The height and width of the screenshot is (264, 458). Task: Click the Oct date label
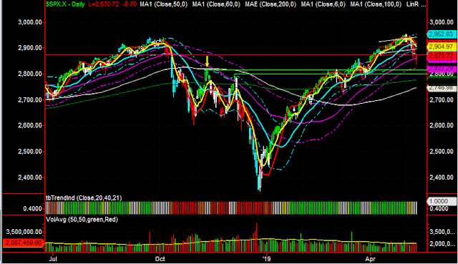pos(160,259)
